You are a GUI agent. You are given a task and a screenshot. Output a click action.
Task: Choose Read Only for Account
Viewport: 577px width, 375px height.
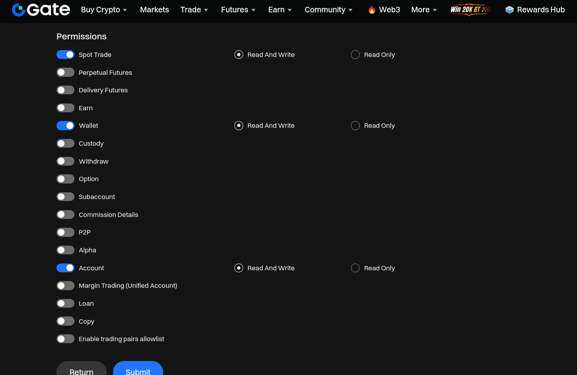355,268
